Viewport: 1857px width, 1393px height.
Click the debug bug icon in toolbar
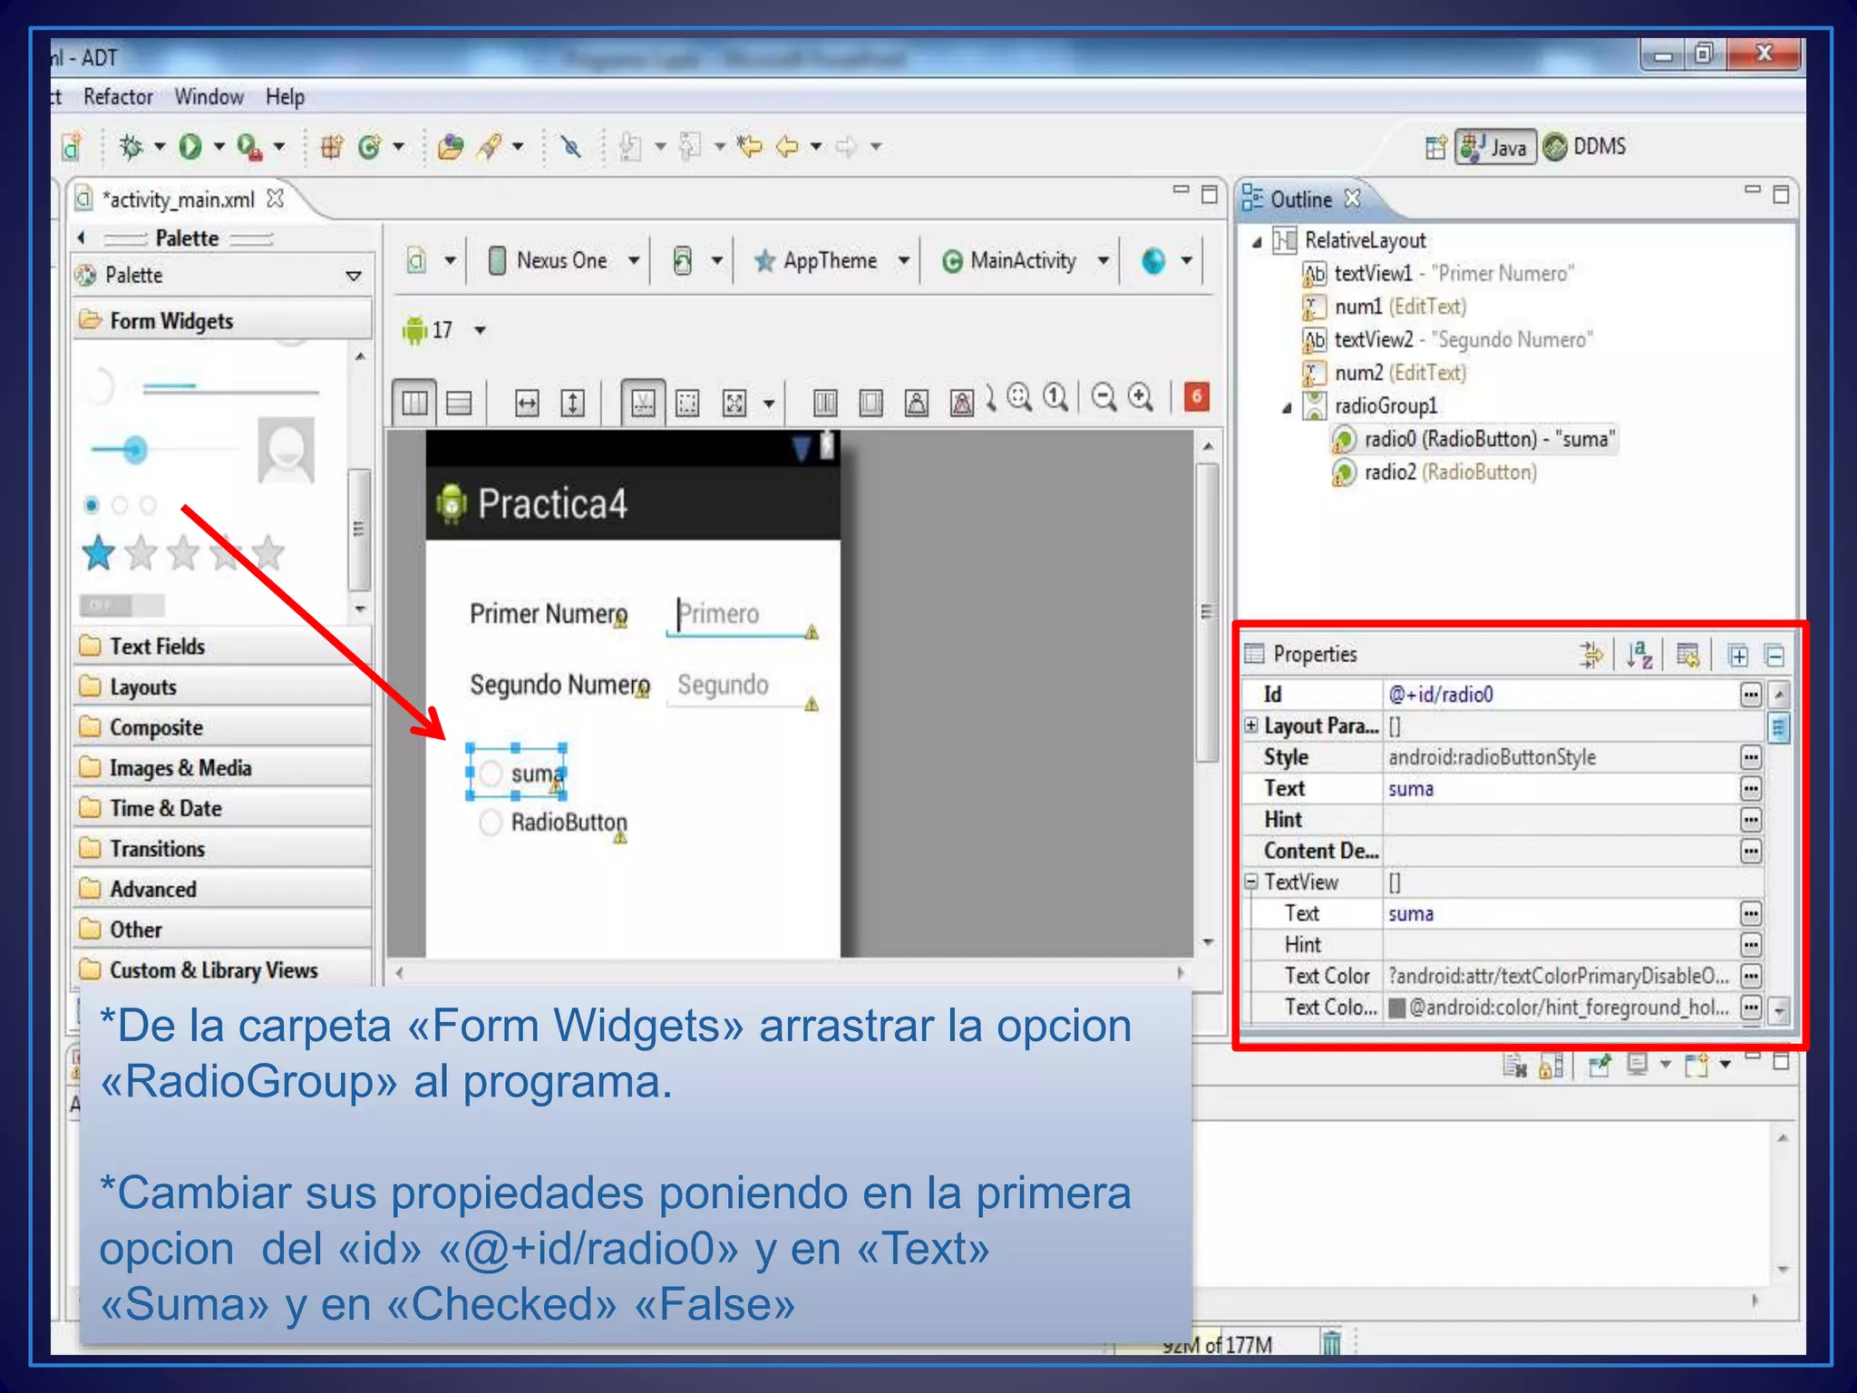tap(131, 146)
